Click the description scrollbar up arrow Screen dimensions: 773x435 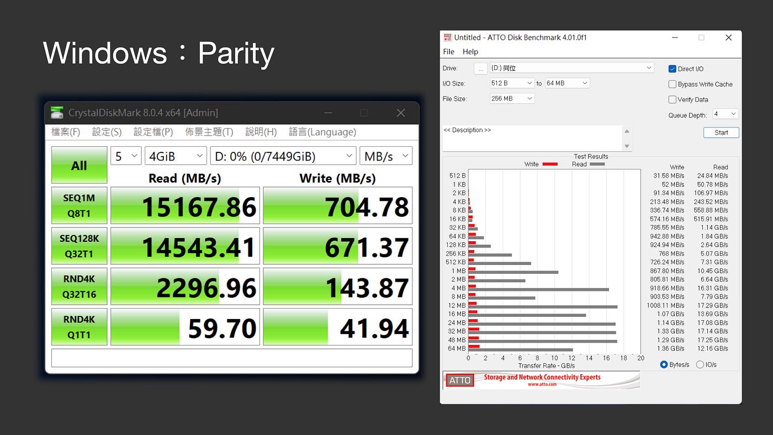click(627, 131)
